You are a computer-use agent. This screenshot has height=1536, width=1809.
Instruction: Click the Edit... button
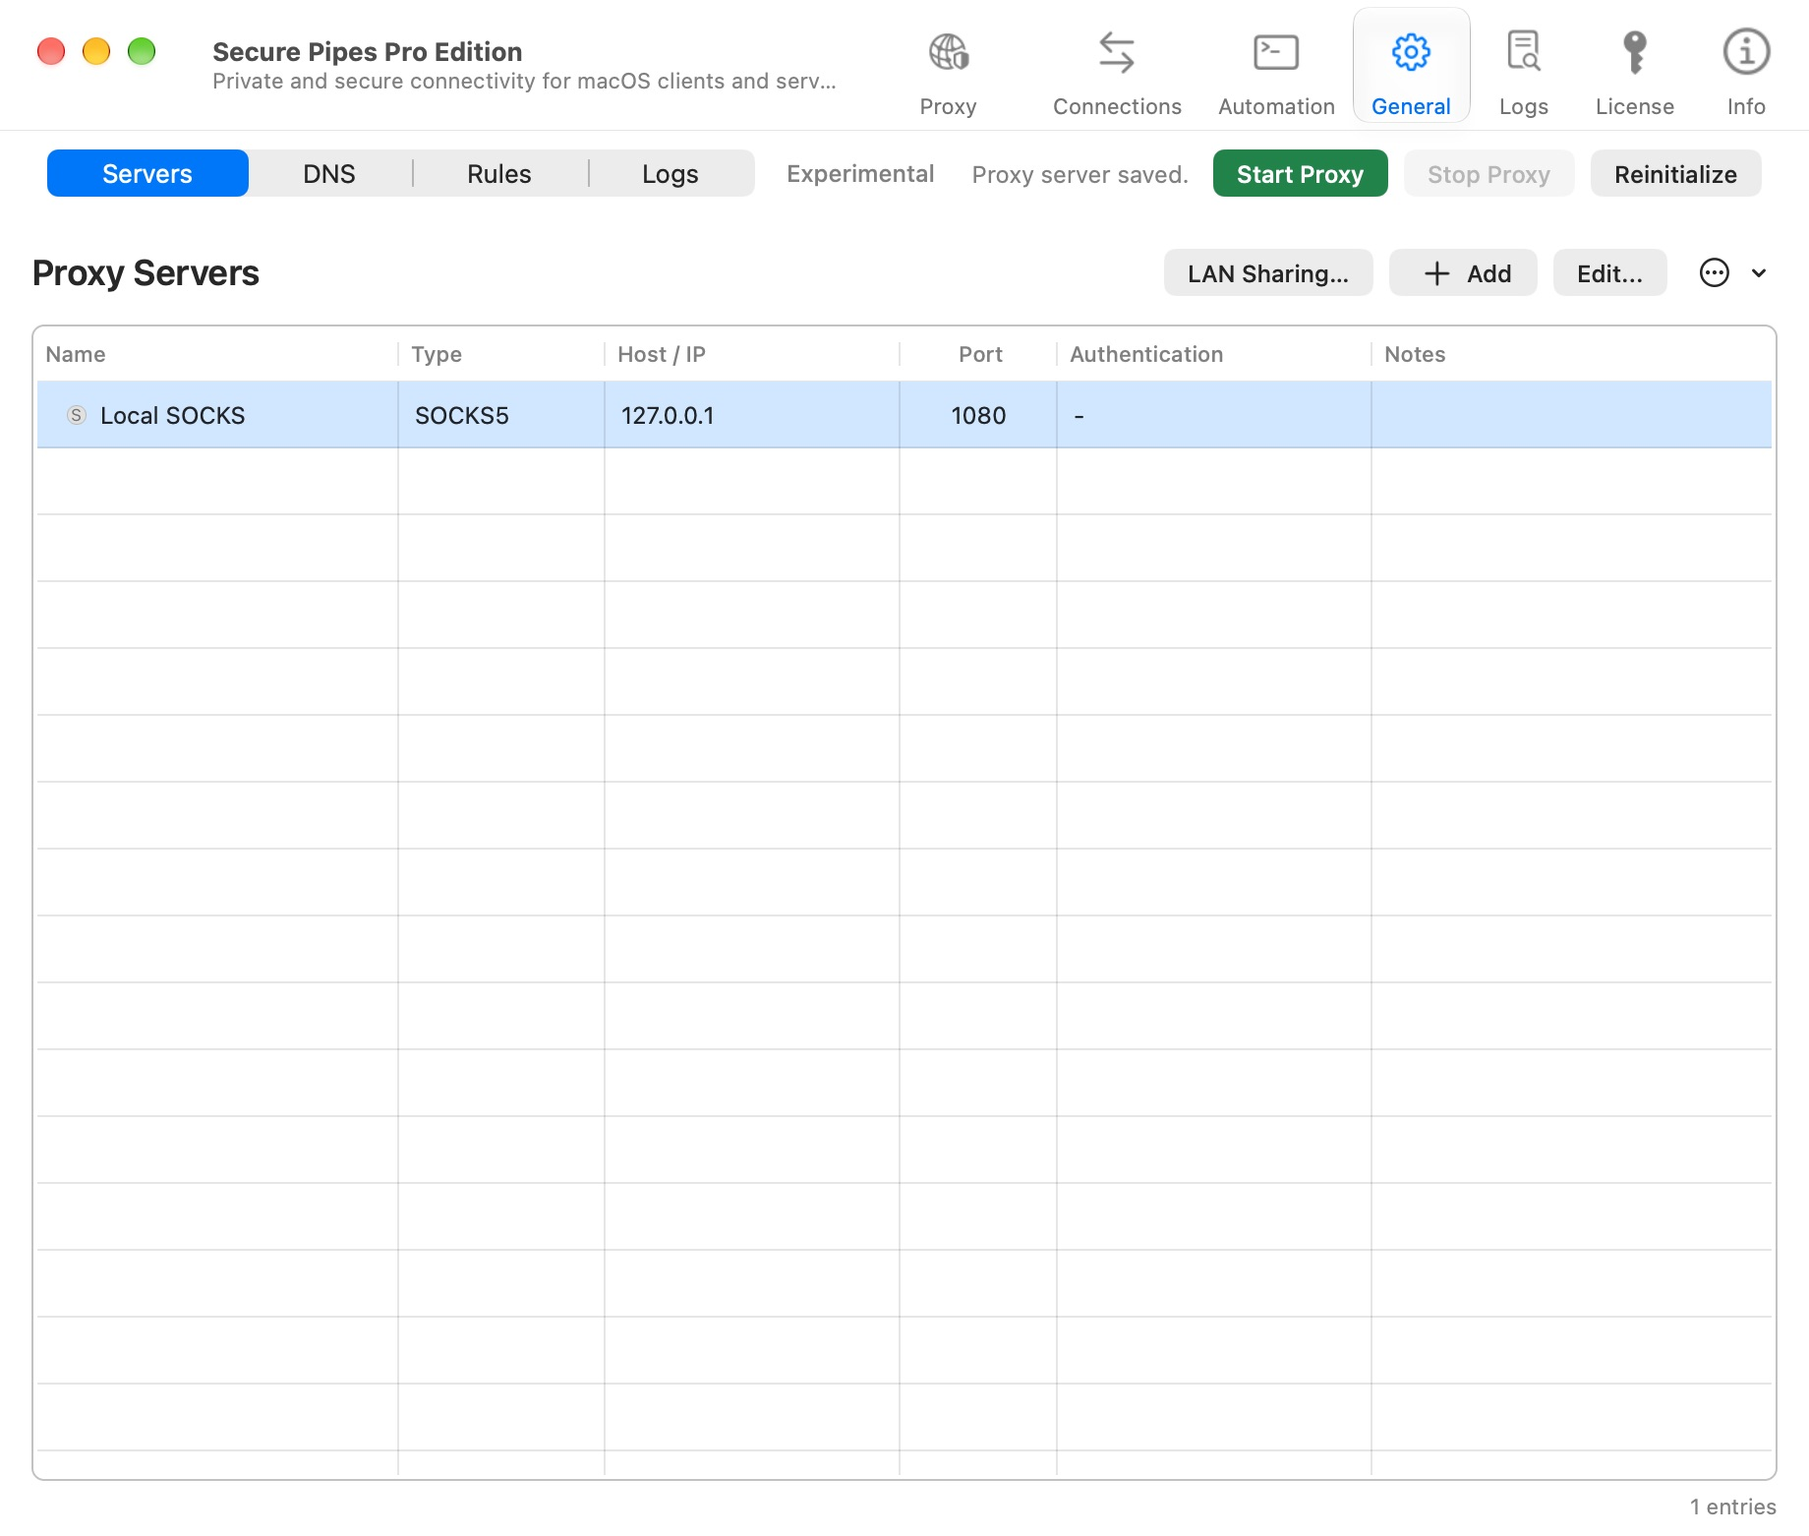click(x=1609, y=272)
